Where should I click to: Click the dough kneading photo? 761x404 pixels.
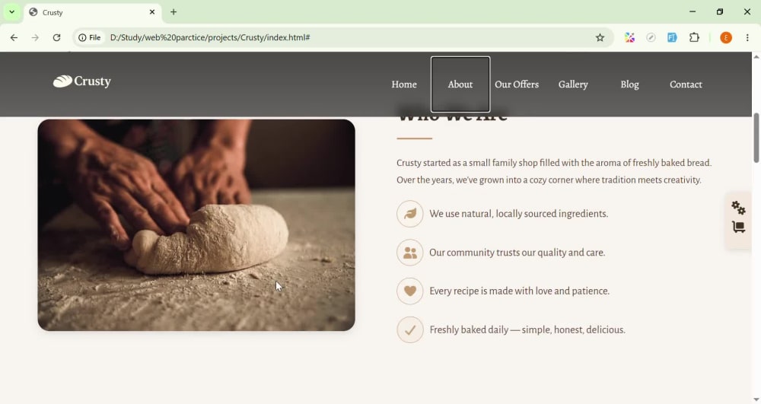click(196, 225)
